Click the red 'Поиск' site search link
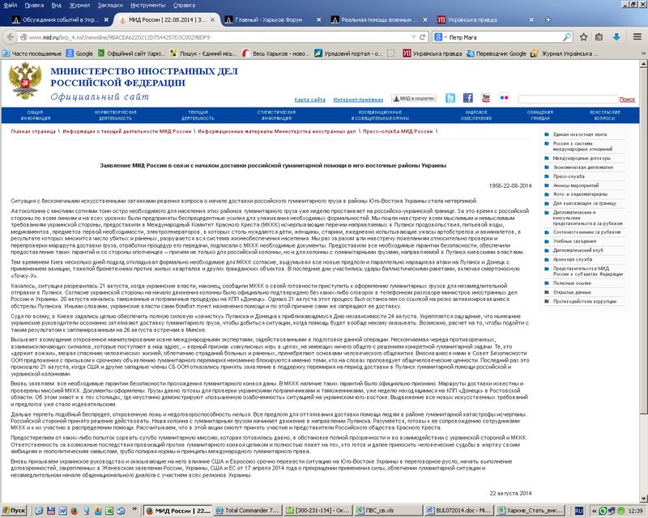Viewport: 648px width, 518px height. (x=627, y=99)
